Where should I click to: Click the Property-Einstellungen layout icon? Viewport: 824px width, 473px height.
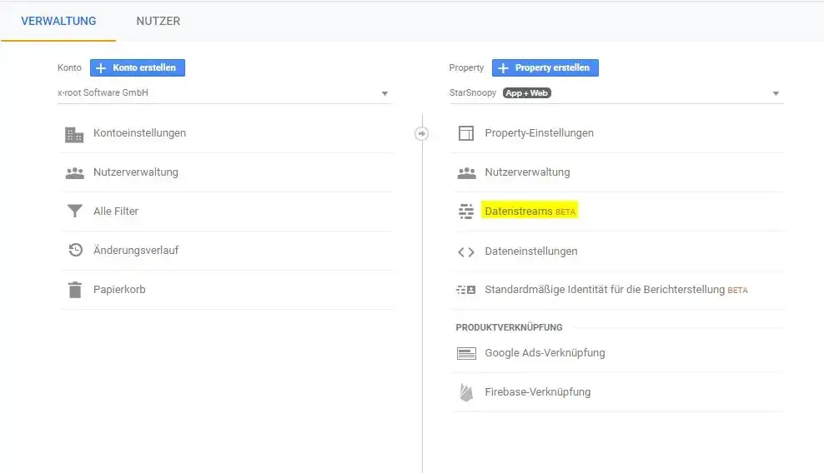click(466, 133)
